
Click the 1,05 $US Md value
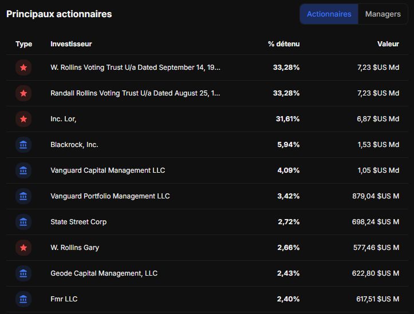point(378,170)
